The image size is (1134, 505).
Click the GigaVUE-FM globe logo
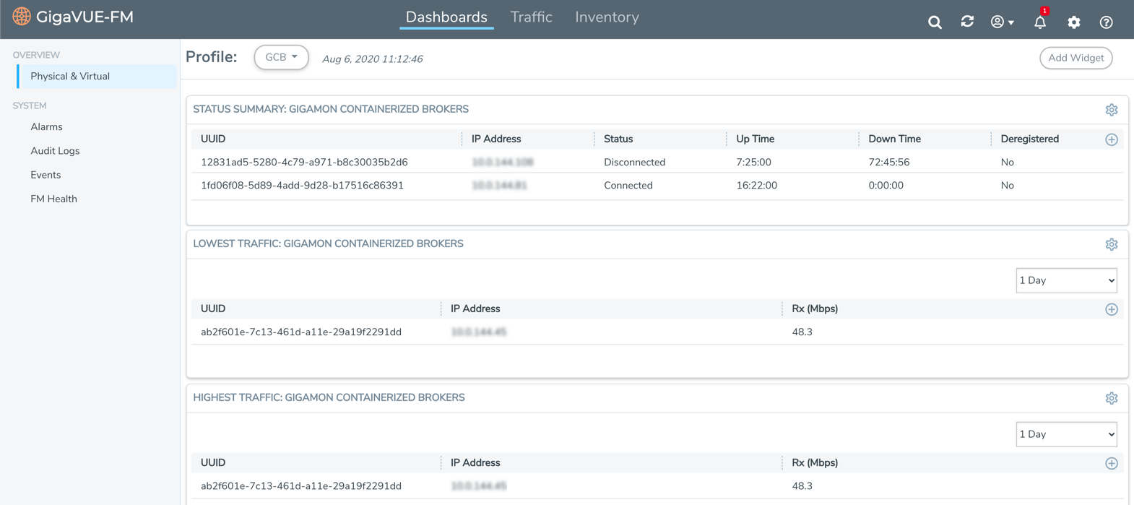pos(22,17)
